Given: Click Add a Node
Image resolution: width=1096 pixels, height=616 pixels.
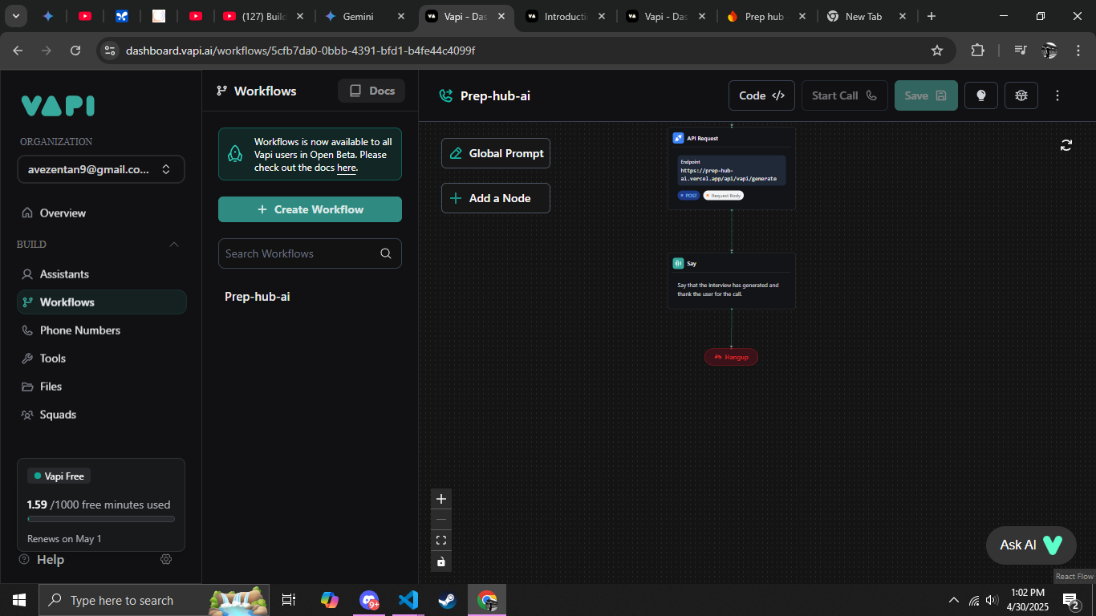Looking at the screenshot, I should 496,198.
